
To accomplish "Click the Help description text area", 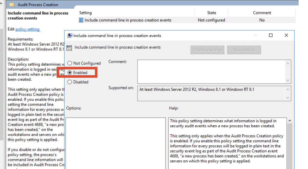I will (x=227, y=143).
